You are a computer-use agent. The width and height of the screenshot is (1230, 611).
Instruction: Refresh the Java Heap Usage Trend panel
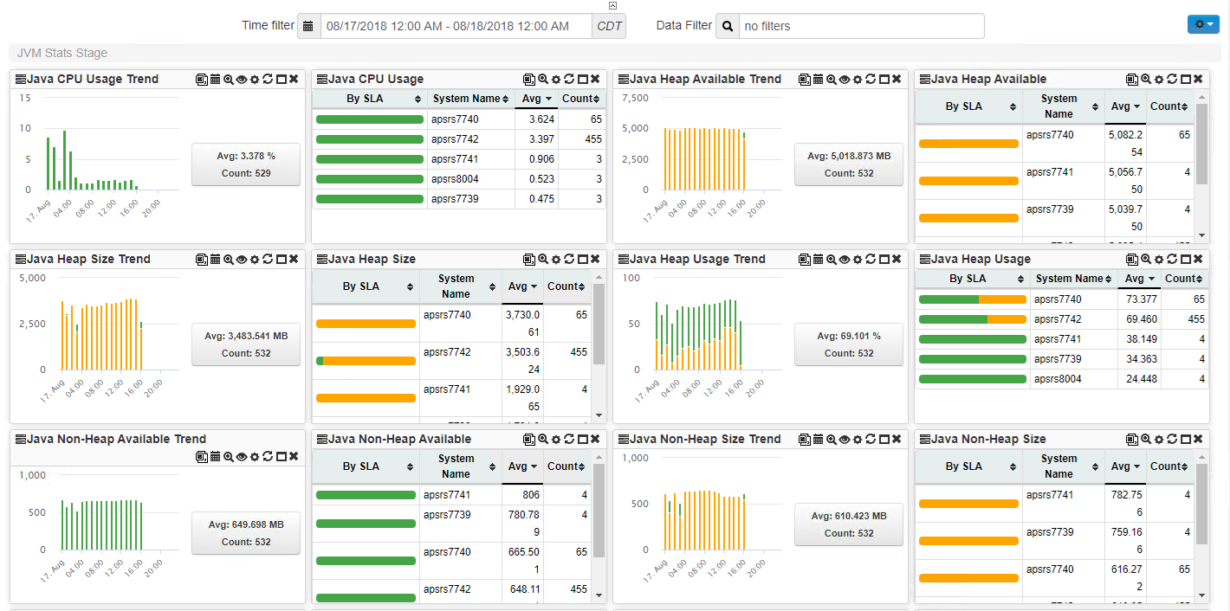point(871,259)
